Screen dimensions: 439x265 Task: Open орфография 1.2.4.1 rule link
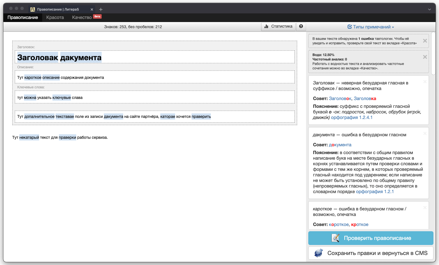click(352, 118)
